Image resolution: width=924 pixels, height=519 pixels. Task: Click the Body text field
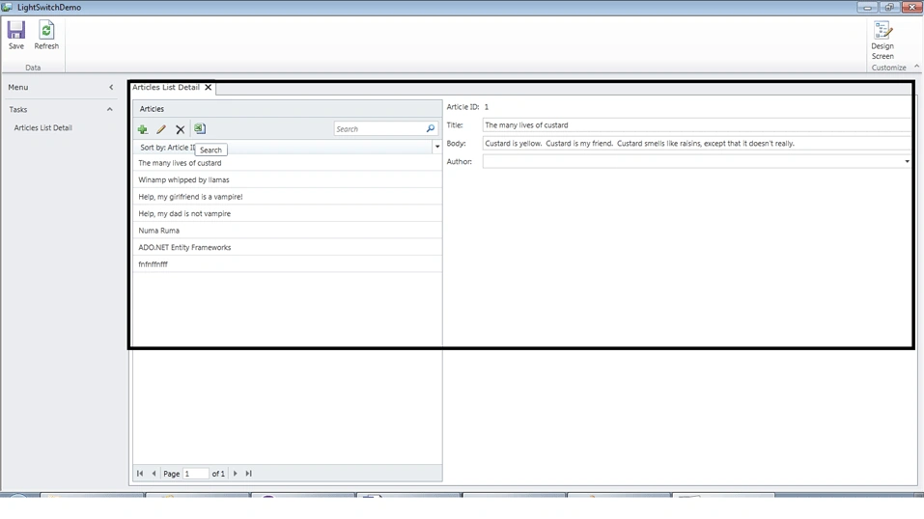pyautogui.click(x=696, y=143)
